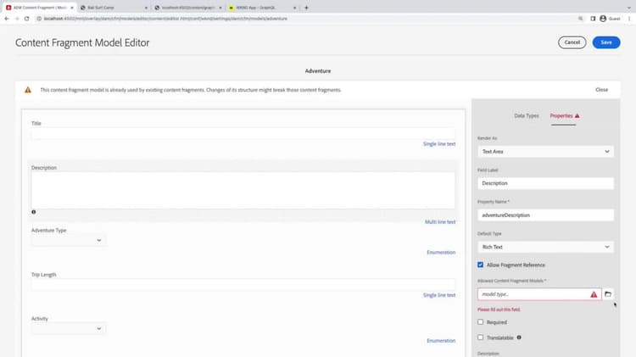Close the AEM Content Fragment tab
This screenshot has height=357, width=636.
pos(72,8)
